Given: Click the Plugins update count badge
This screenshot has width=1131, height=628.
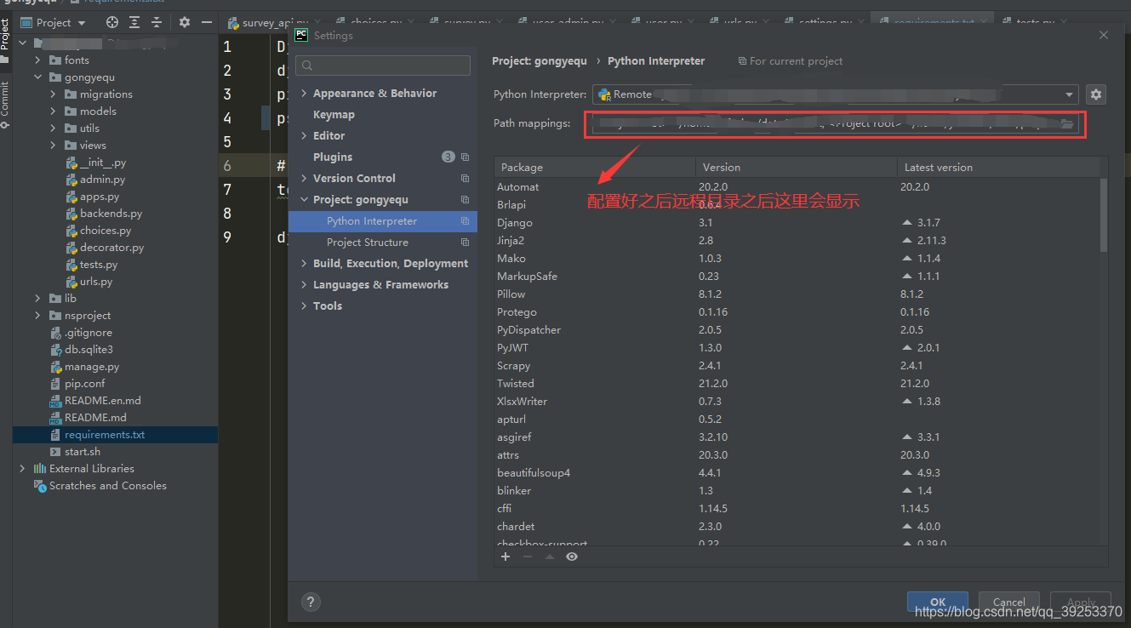Looking at the screenshot, I should (448, 157).
